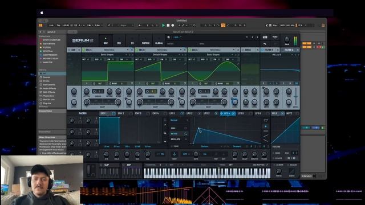
Task: Toggle the Ableton browser show/hide icon
Action: click(x=40, y=25)
